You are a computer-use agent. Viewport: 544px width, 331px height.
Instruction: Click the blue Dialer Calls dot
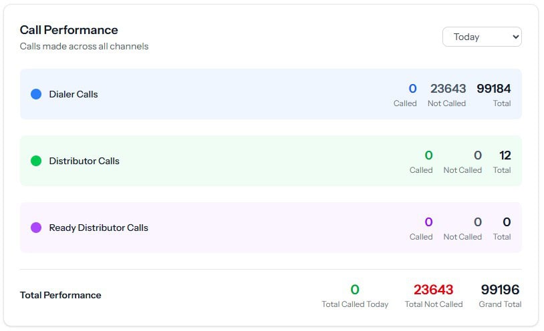click(36, 94)
